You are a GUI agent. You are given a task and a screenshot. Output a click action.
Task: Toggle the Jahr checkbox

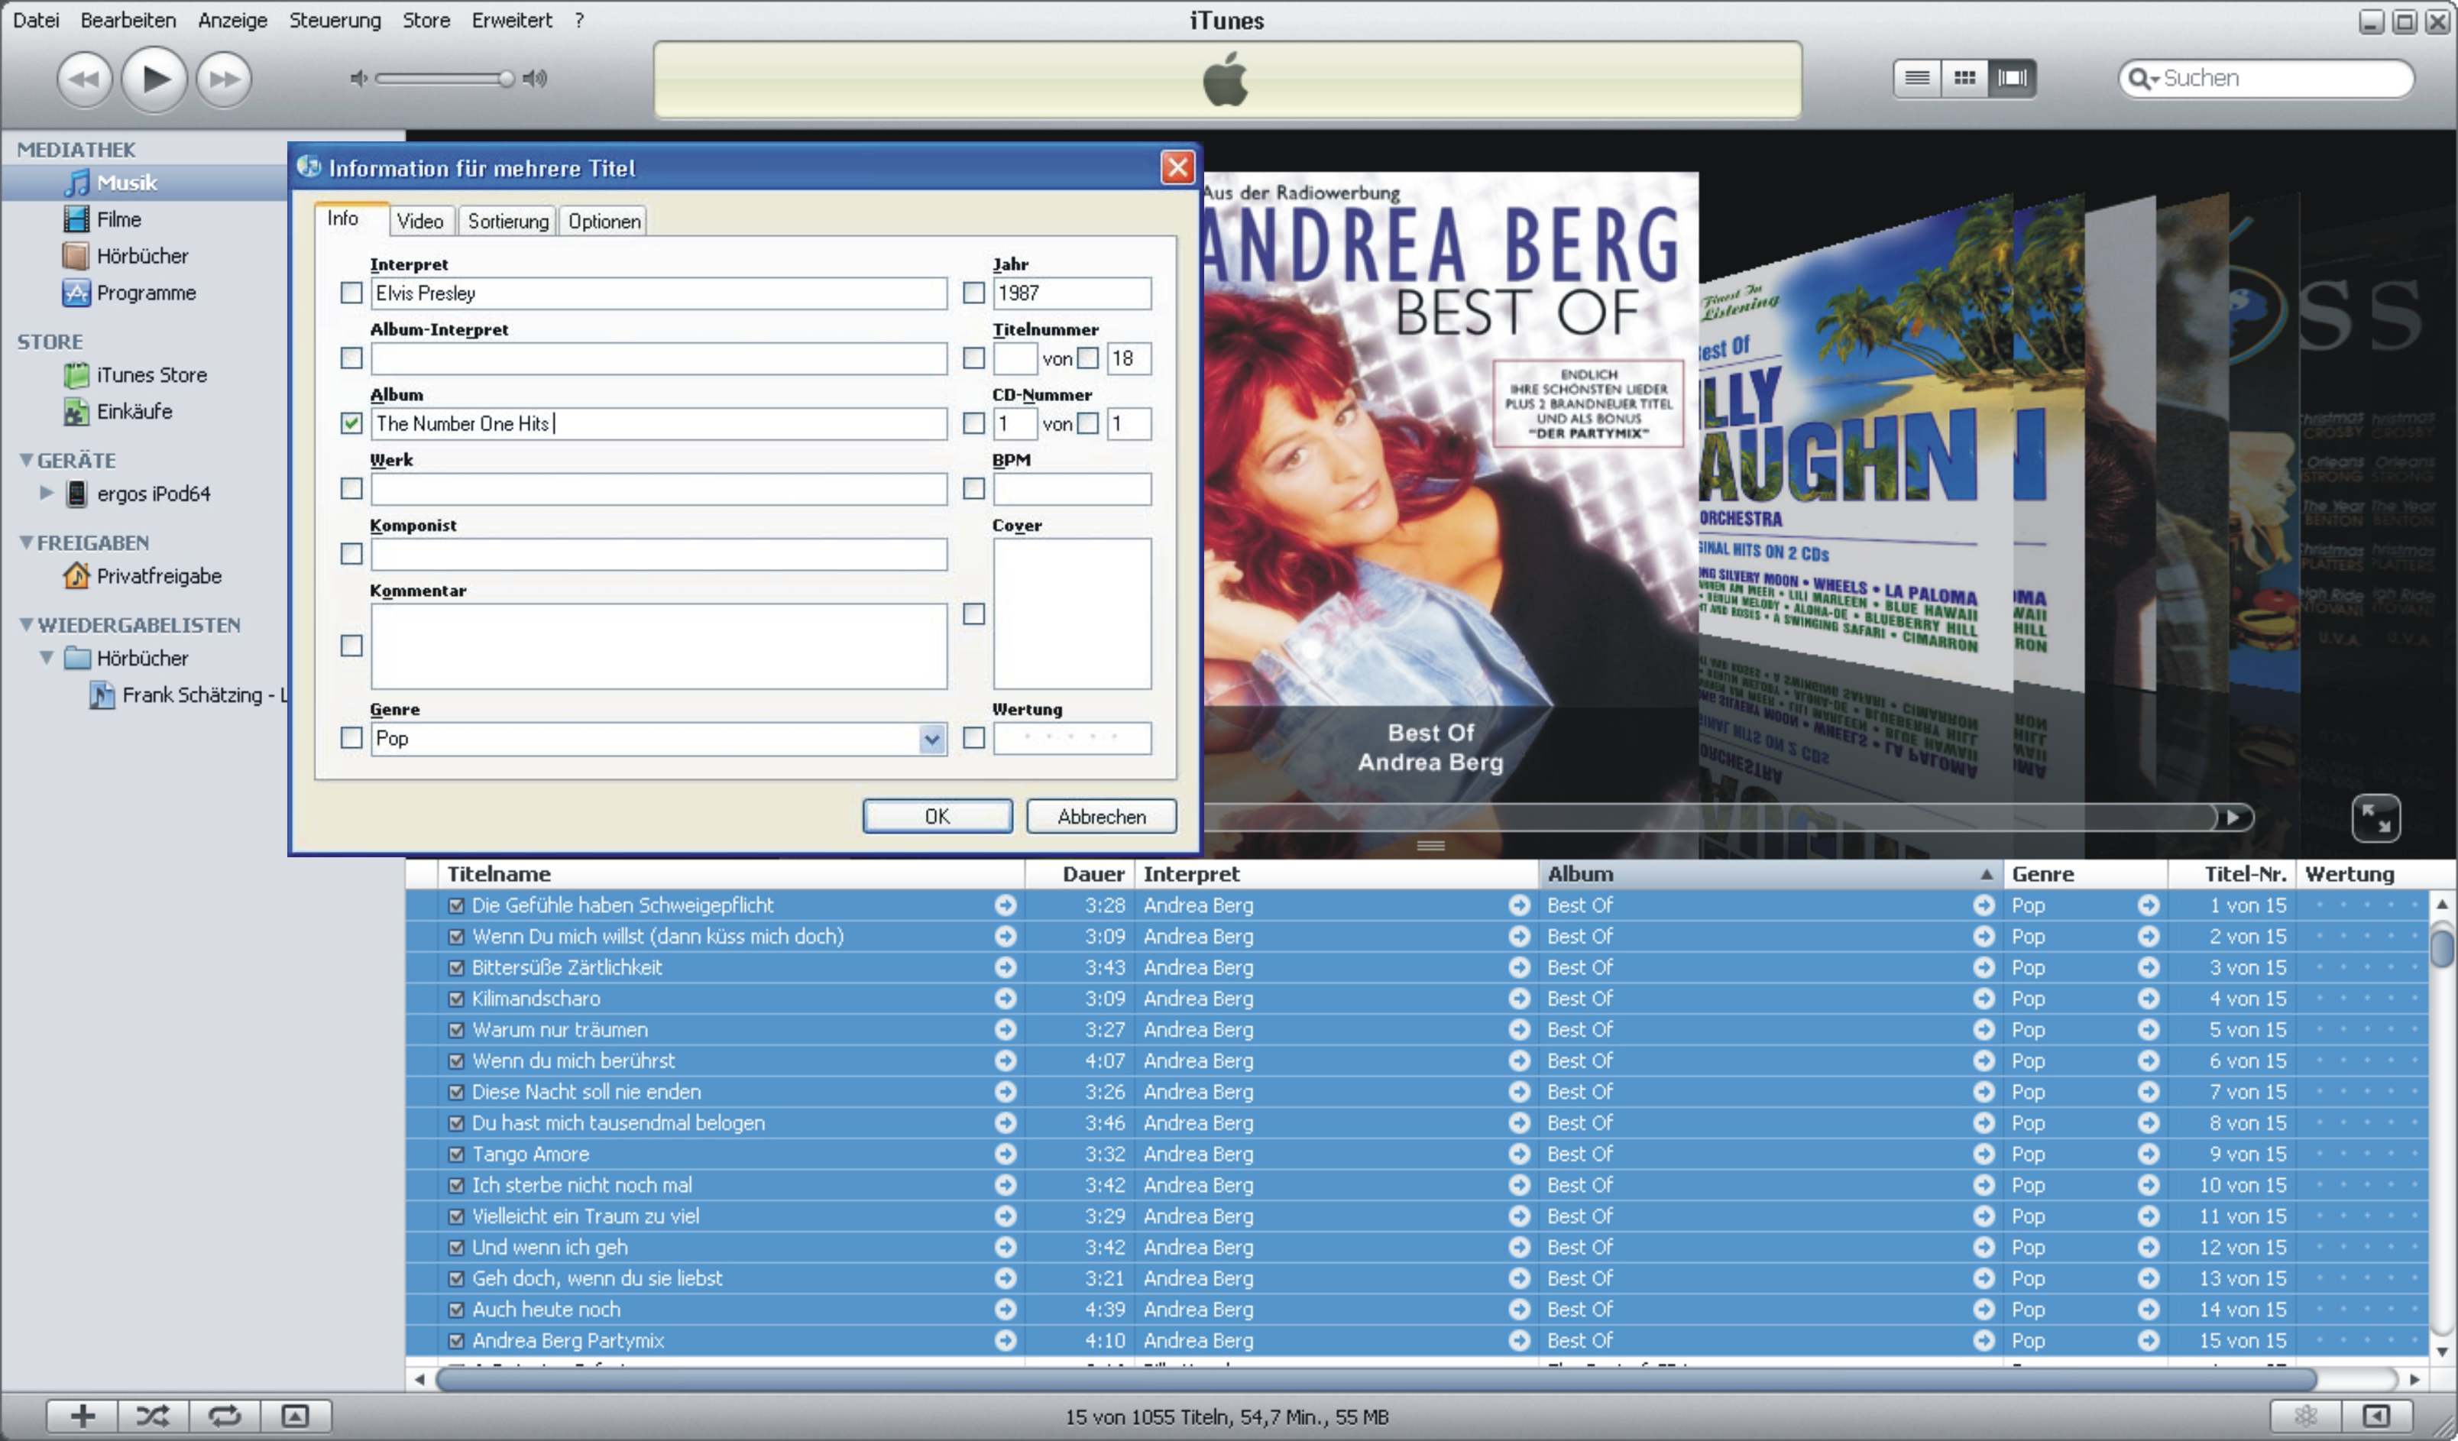click(x=973, y=293)
